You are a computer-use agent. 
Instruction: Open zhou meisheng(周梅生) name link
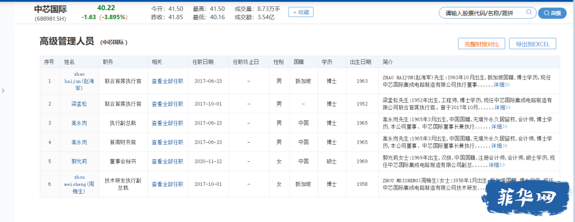click(79, 184)
